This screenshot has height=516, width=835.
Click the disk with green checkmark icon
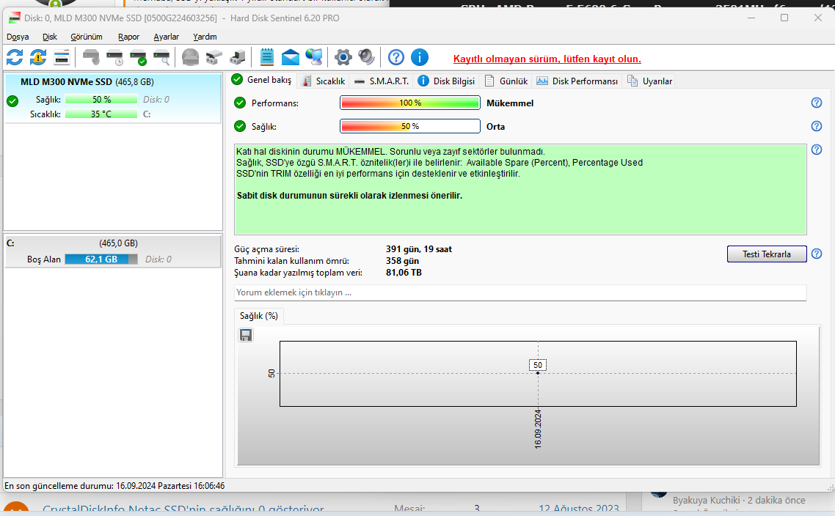click(138, 57)
